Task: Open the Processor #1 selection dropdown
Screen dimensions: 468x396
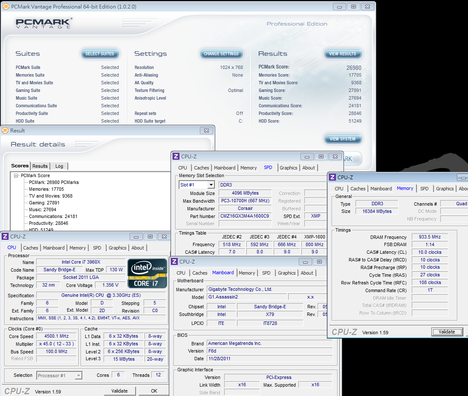Action: coord(78,376)
